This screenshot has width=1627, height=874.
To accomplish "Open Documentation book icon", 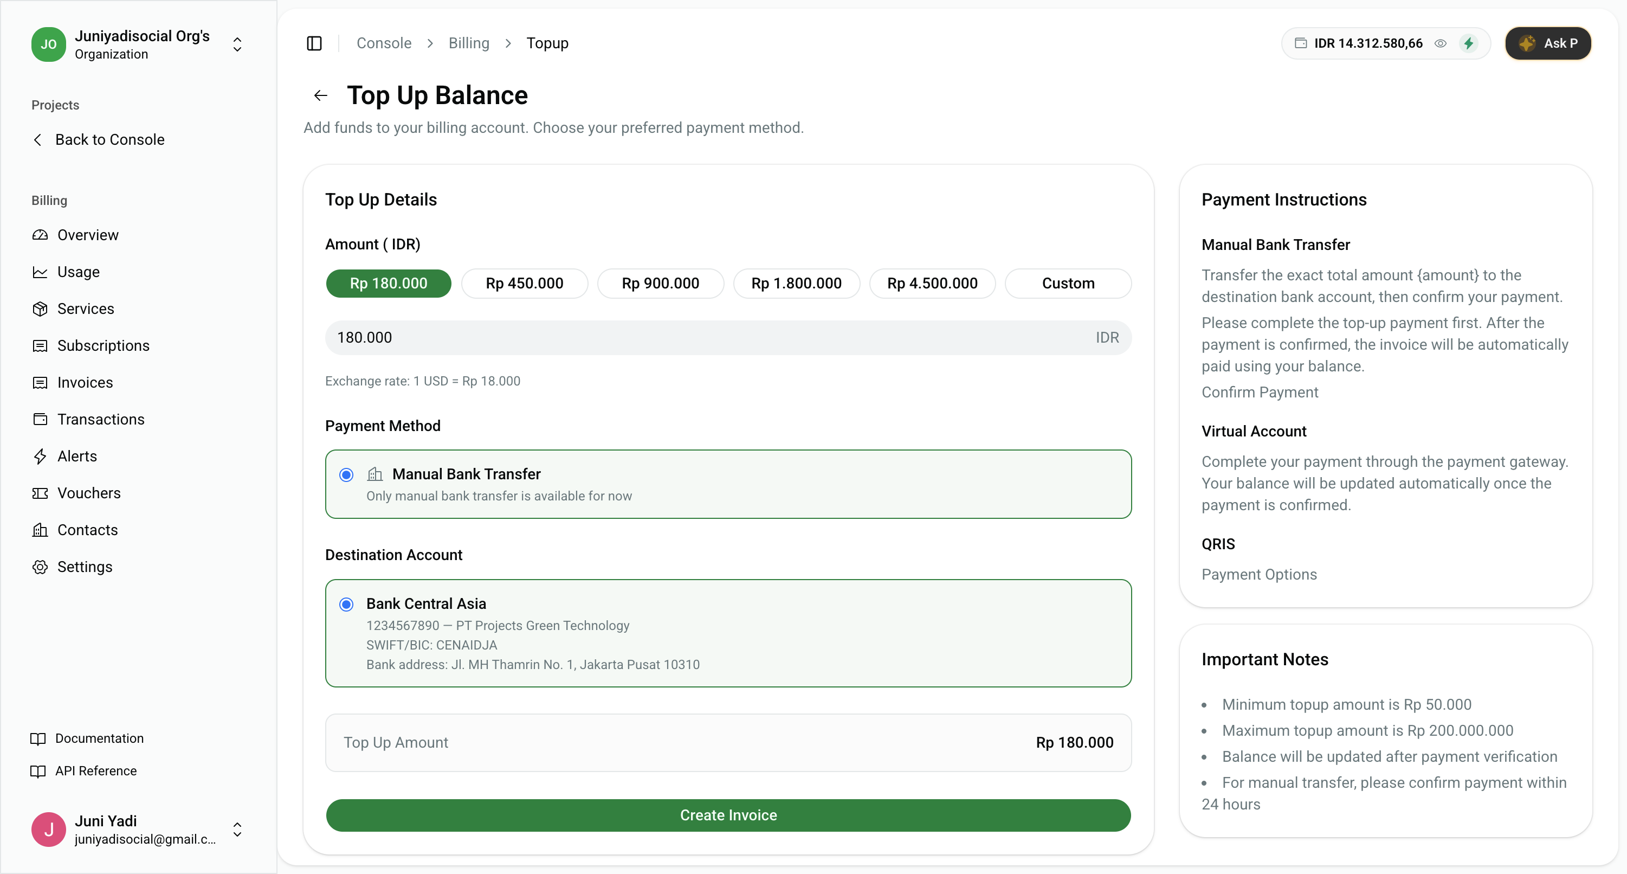I will click(x=38, y=738).
